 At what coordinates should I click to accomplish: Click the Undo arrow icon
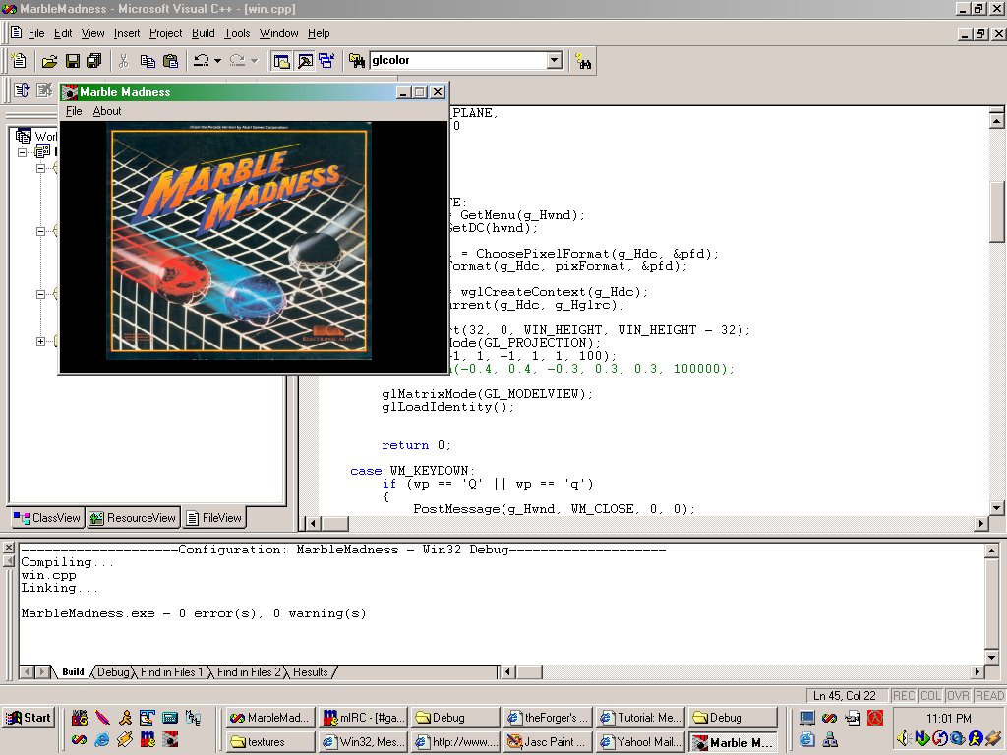coord(202,61)
